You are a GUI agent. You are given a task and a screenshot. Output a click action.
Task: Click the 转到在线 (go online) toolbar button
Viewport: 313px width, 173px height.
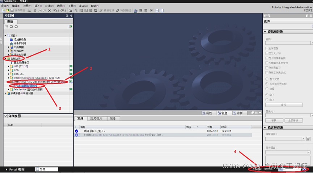click(107, 11)
